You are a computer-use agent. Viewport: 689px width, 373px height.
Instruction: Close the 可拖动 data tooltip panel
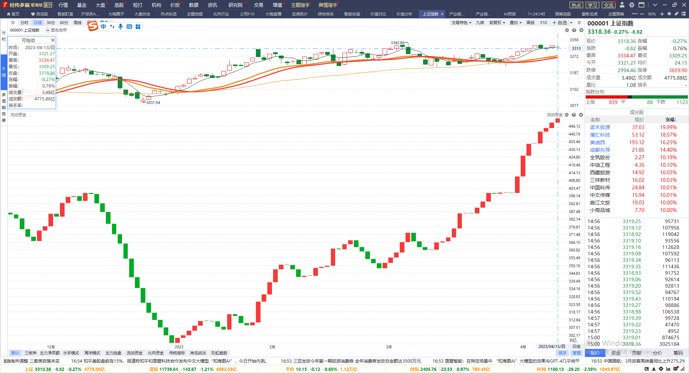(x=53, y=40)
